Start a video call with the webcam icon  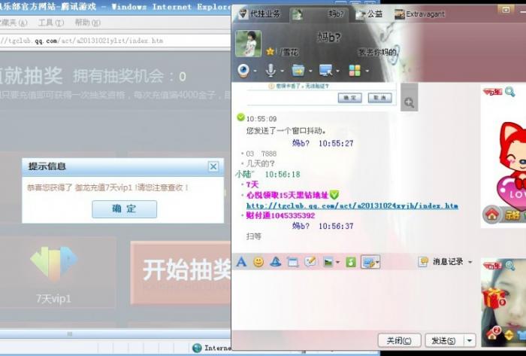coord(243,71)
